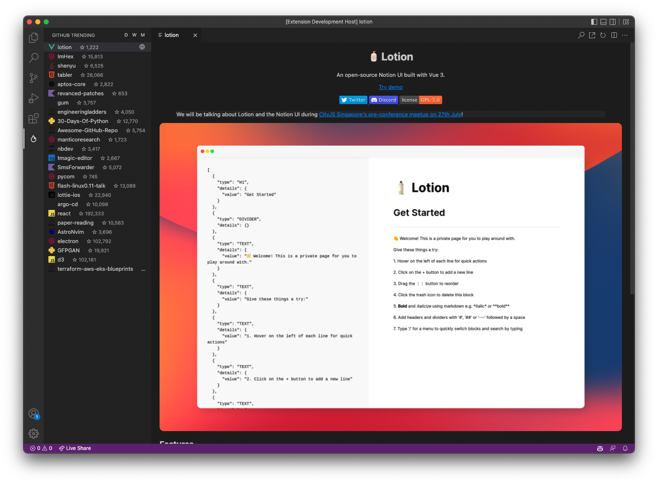Image resolution: width=658 pixels, height=484 pixels.
Task: Select the lotion editor tab
Action: pyautogui.click(x=176, y=35)
